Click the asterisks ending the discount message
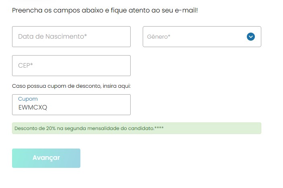 tap(159, 128)
